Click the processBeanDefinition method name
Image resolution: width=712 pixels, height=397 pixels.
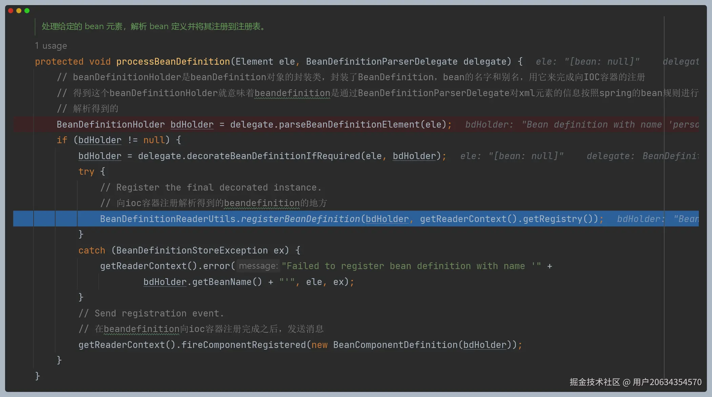point(173,62)
